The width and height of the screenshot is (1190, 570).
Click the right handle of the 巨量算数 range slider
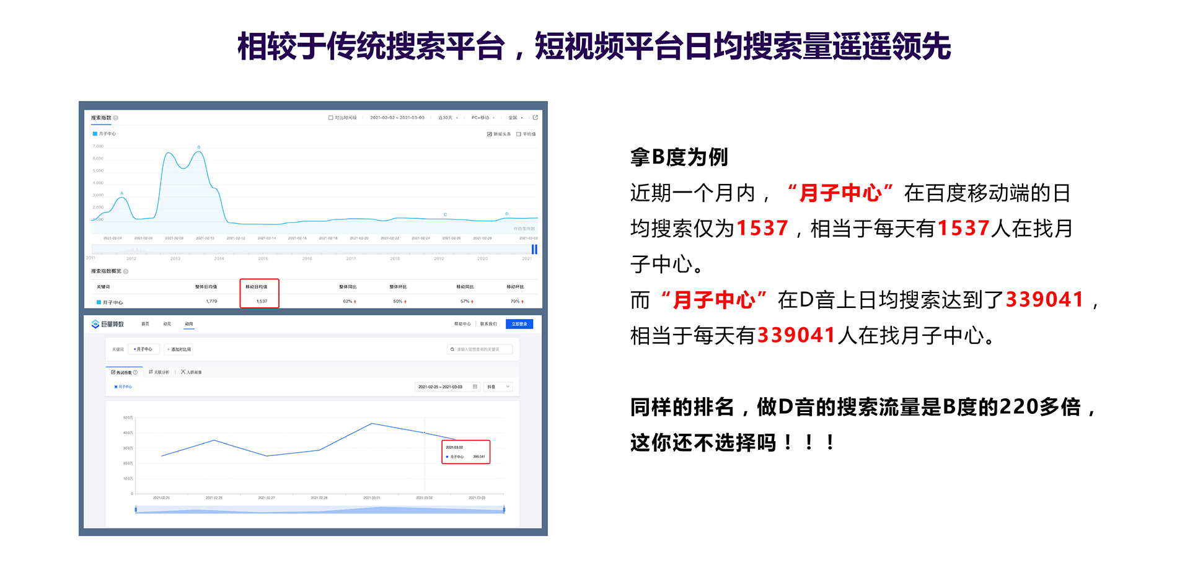(x=504, y=510)
